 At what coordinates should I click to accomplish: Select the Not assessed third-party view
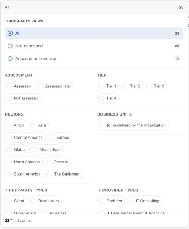(94, 46)
